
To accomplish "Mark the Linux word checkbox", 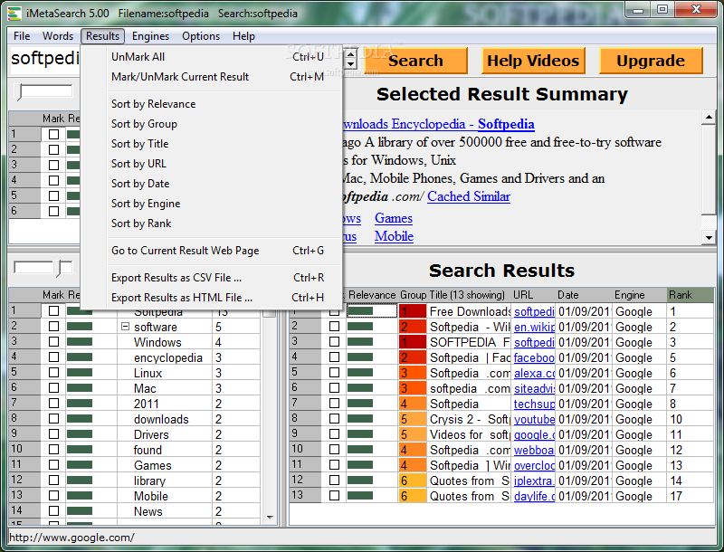I will click(53, 373).
